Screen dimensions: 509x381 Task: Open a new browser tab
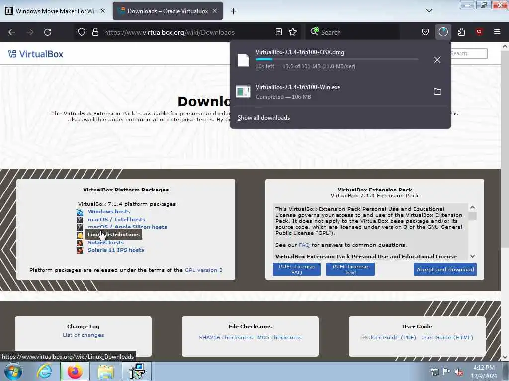coord(233,11)
